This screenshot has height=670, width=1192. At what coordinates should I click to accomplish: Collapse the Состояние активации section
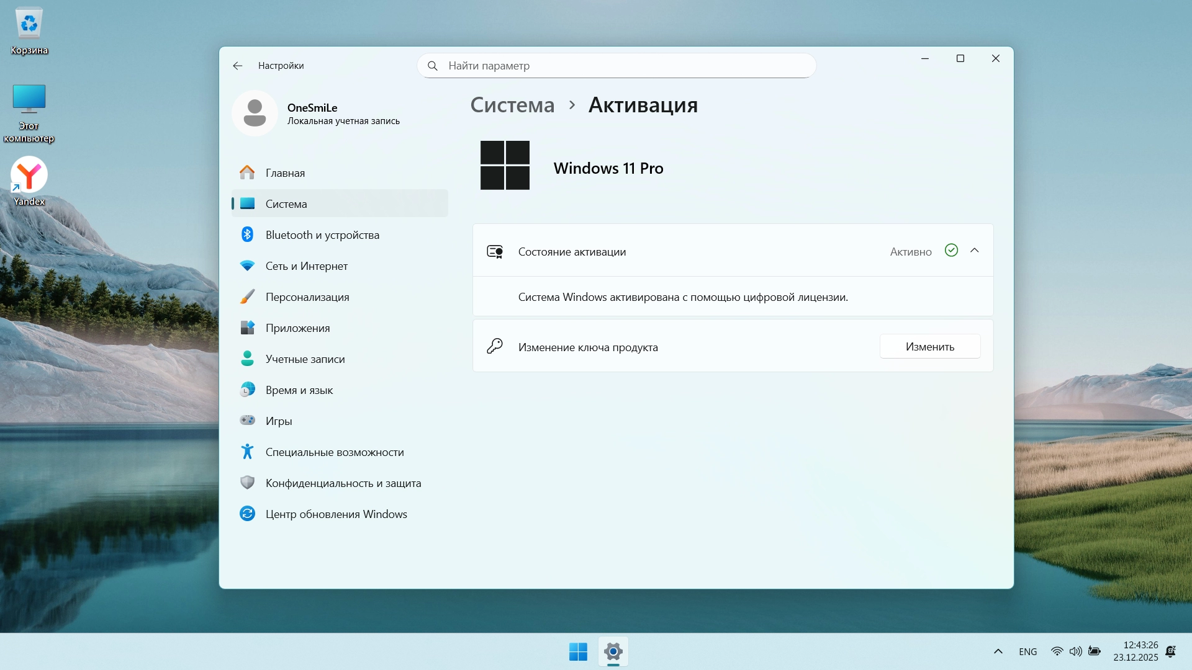tap(974, 251)
